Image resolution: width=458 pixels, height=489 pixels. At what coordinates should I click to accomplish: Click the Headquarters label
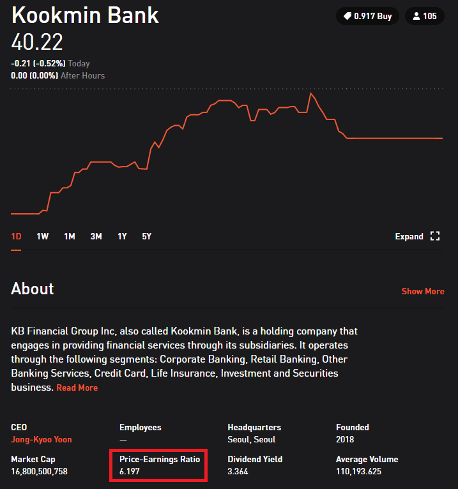(x=254, y=427)
